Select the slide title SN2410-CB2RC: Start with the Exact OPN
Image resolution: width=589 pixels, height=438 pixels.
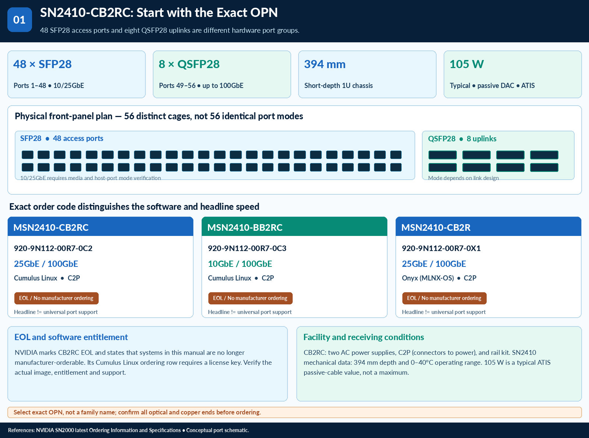(x=159, y=13)
